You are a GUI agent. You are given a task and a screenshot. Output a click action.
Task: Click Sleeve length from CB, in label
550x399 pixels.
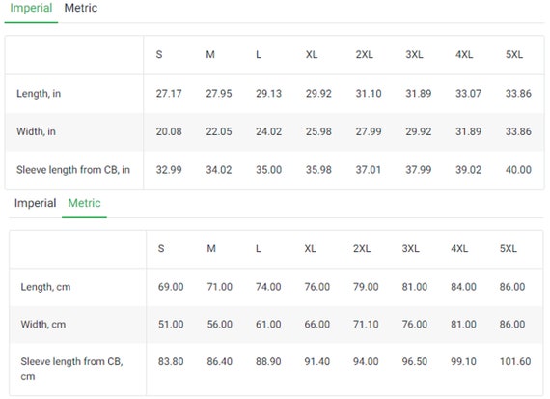(x=73, y=170)
